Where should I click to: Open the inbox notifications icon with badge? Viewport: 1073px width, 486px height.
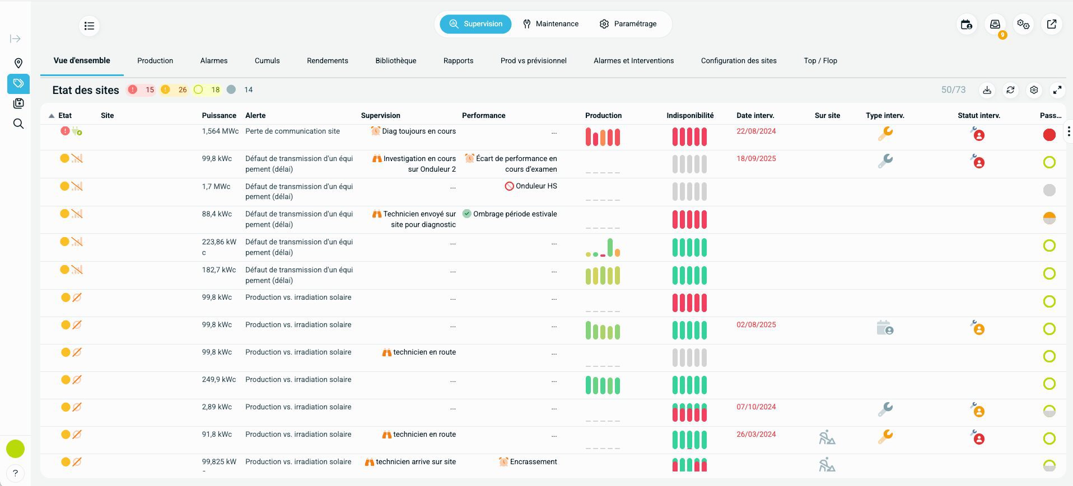(x=995, y=25)
